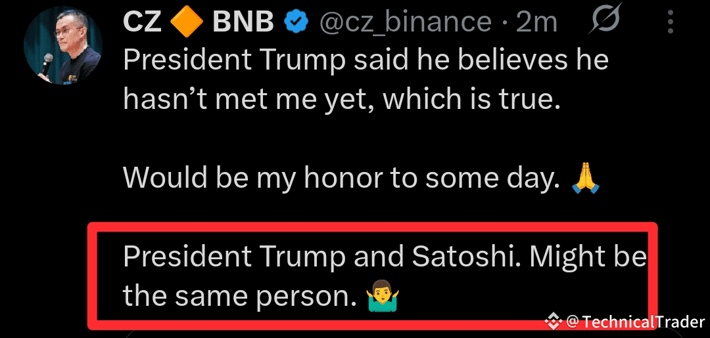Tap the Grok slashed-circle icon
The width and height of the screenshot is (710, 338).
606,23
